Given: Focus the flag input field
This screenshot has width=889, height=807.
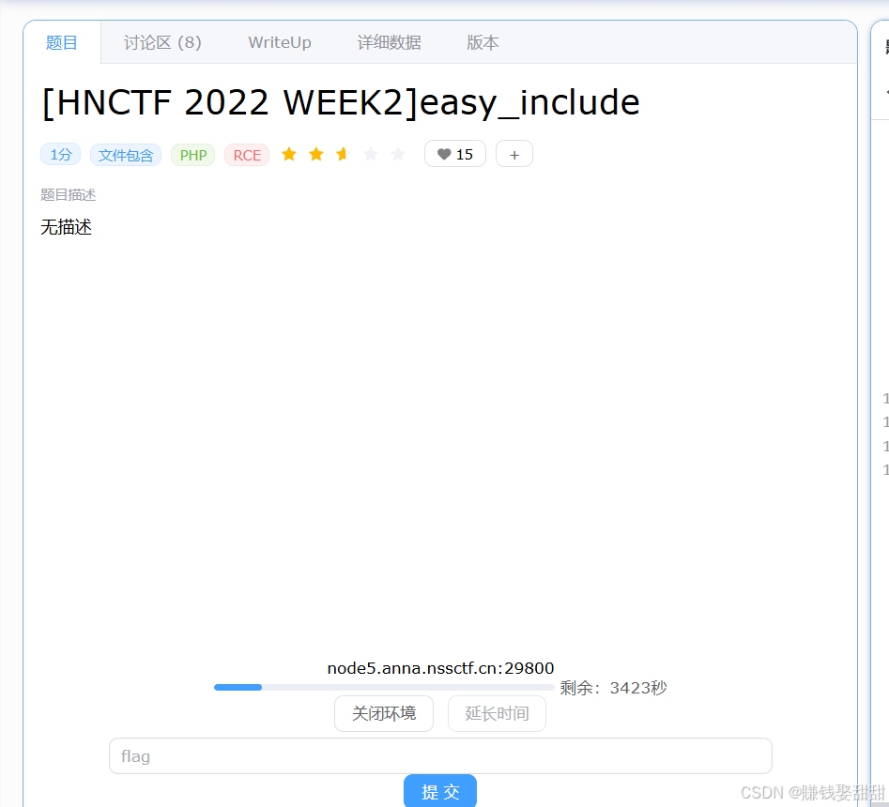Looking at the screenshot, I should 440,756.
